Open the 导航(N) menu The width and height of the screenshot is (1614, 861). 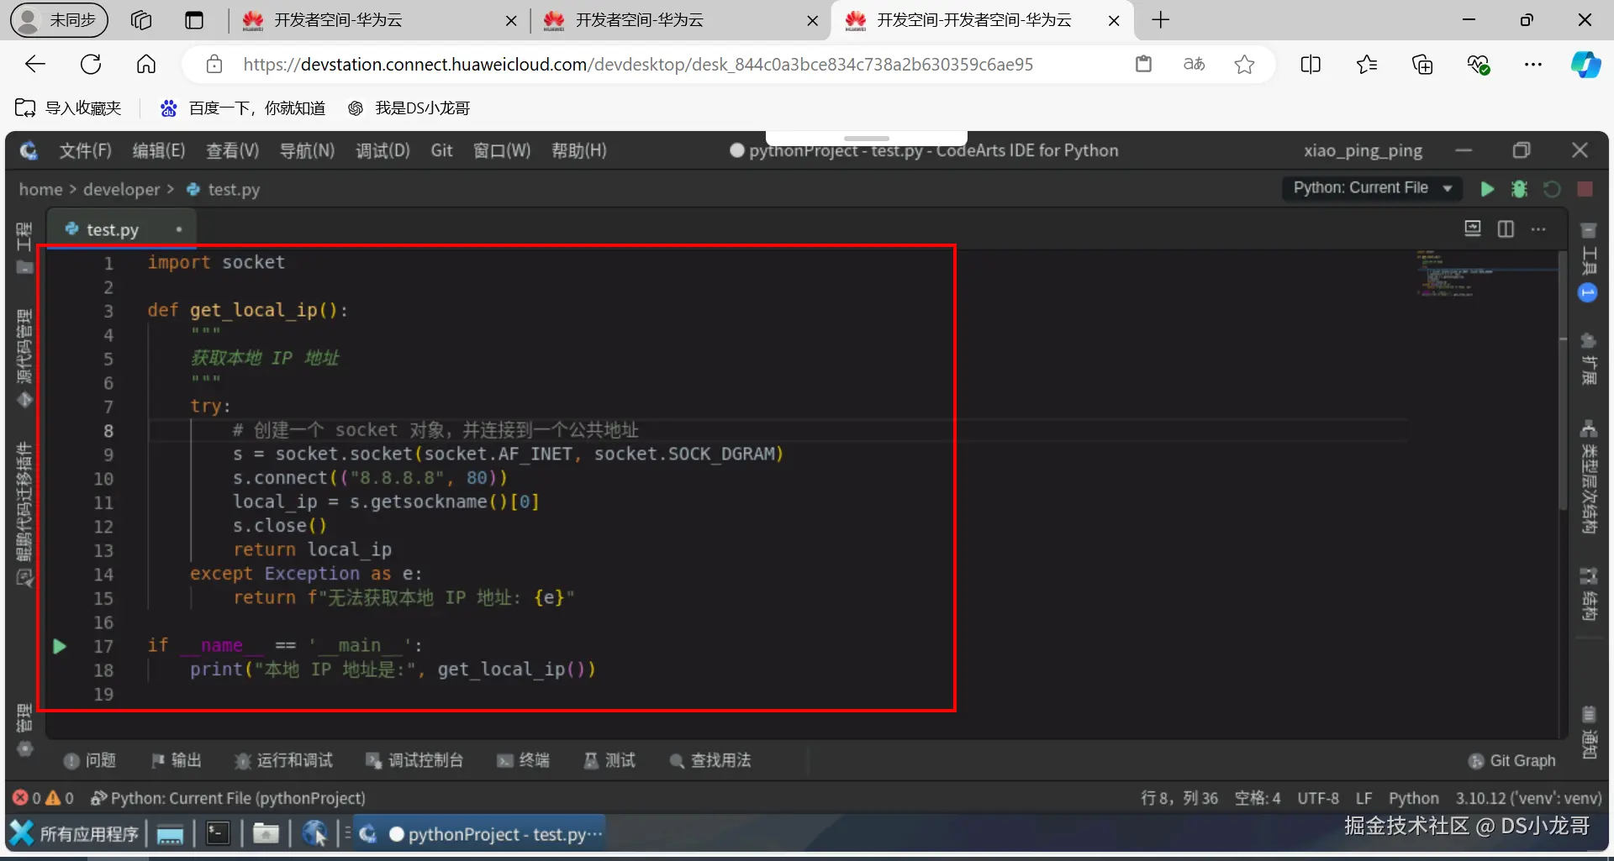[x=307, y=150]
